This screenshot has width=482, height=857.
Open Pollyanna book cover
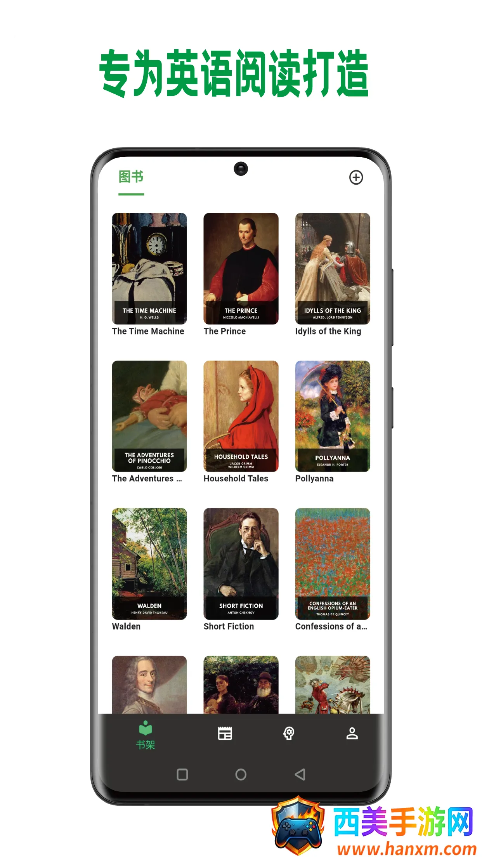click(333, 416)
